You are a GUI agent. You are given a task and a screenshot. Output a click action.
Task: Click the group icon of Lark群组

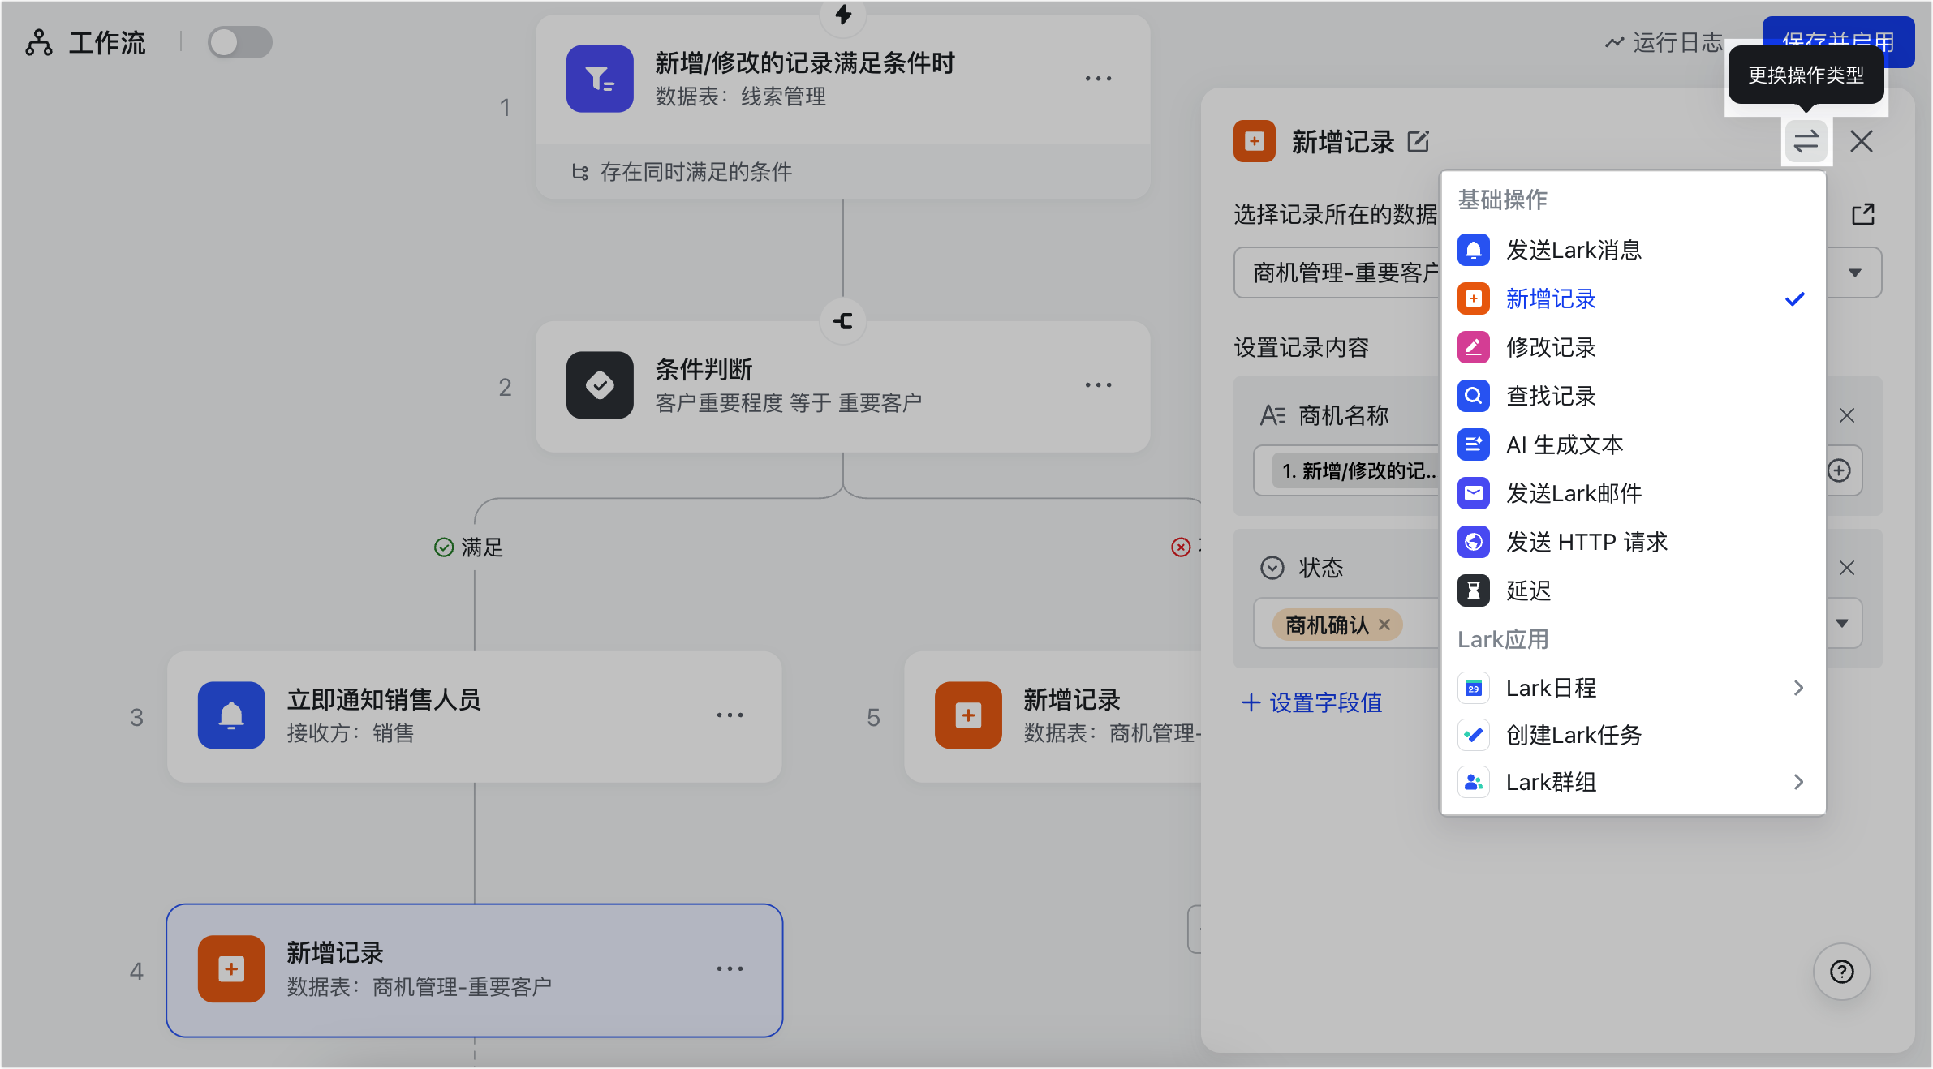point(1474,782)
